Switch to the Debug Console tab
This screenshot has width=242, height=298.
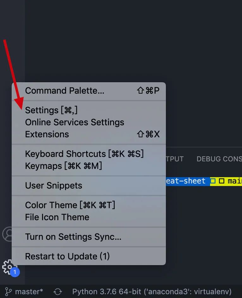219,159
